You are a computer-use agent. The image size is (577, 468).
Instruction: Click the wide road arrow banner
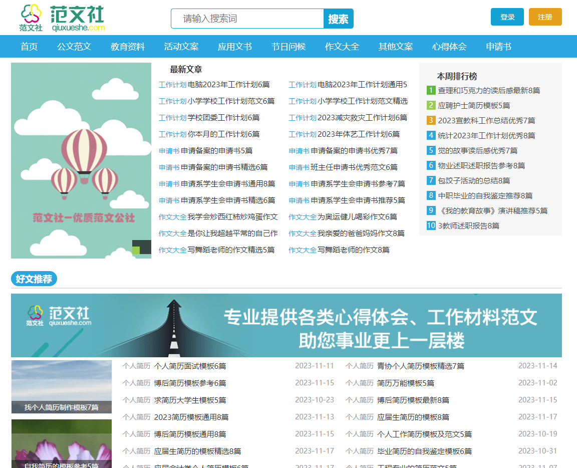[x=286, y=325]
